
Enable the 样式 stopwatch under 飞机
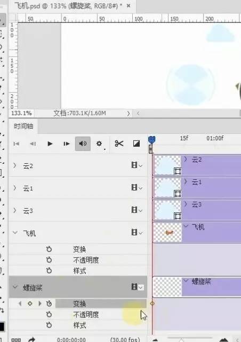pyautogui.click(x=49, y=271)
